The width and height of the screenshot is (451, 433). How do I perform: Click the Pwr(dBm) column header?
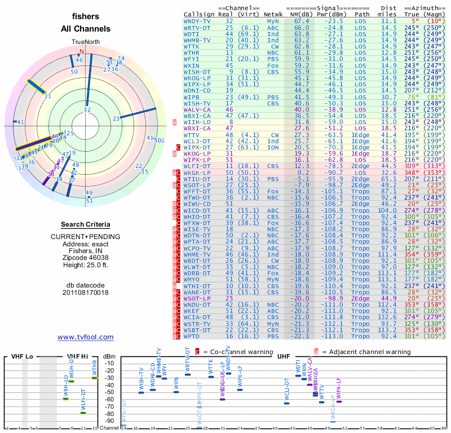[331, 15]
